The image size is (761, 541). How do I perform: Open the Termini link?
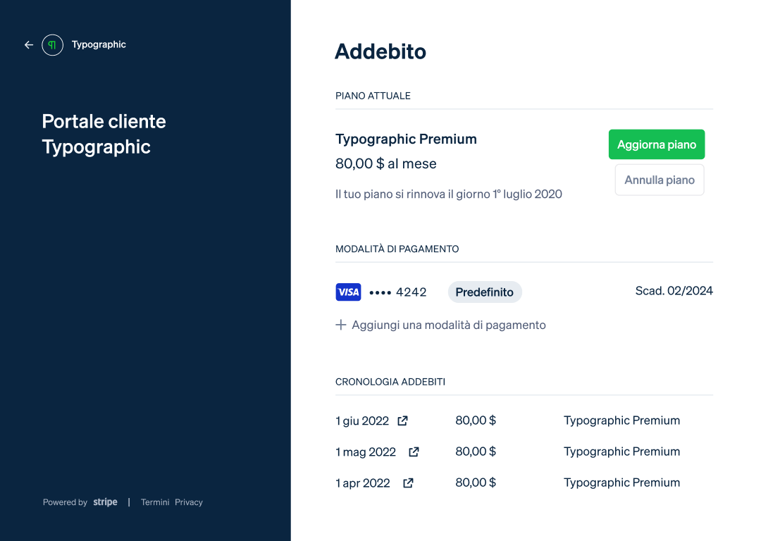(x=155, y=502)
